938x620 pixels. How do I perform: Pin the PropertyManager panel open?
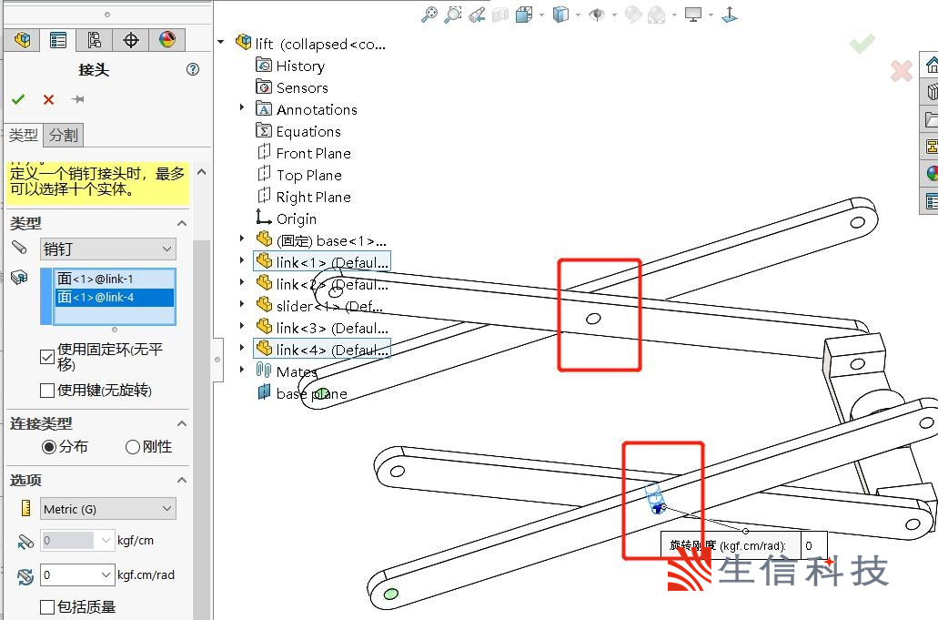(77, 99)
